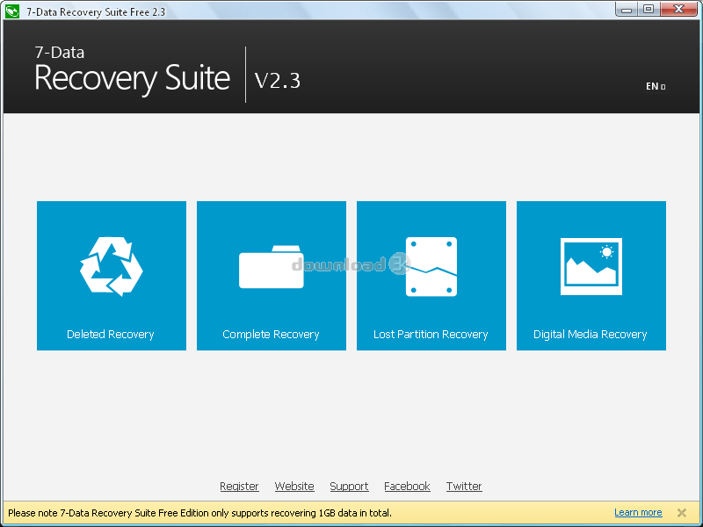Open the EN language selector
The width and height of the screenshot is (703, 527).
(x=656, y=86)
